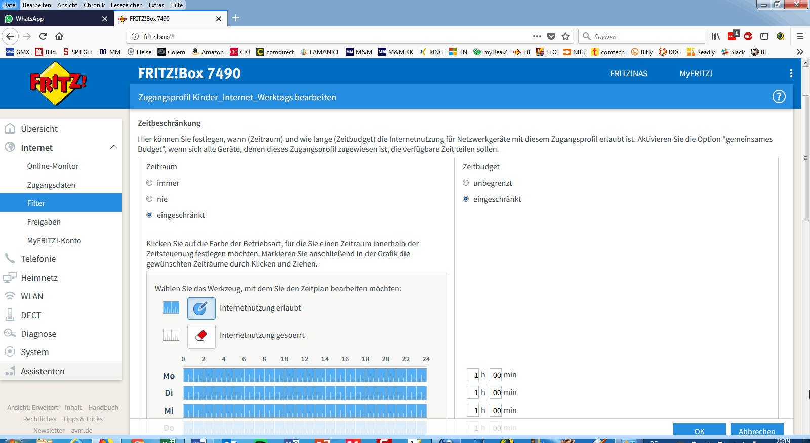The image size is (810, 443).
Task: Click the FRITZ! logo
Action: click(58, 83)
